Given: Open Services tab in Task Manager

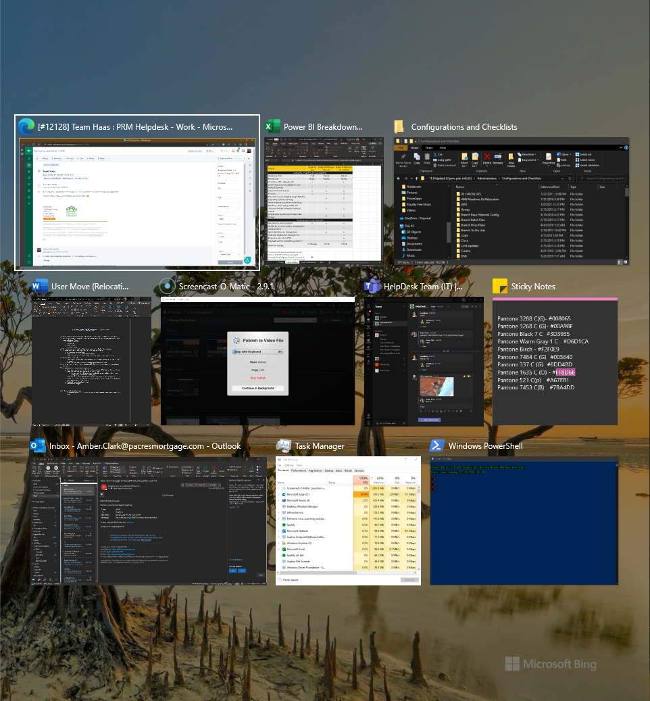Looking at the screenshot, I should pyautogui.click(x=359, y=470).
